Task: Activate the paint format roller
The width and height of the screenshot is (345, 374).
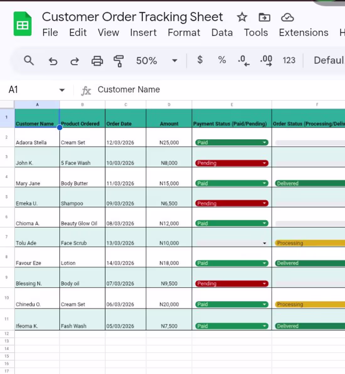Action: point(119,61)
